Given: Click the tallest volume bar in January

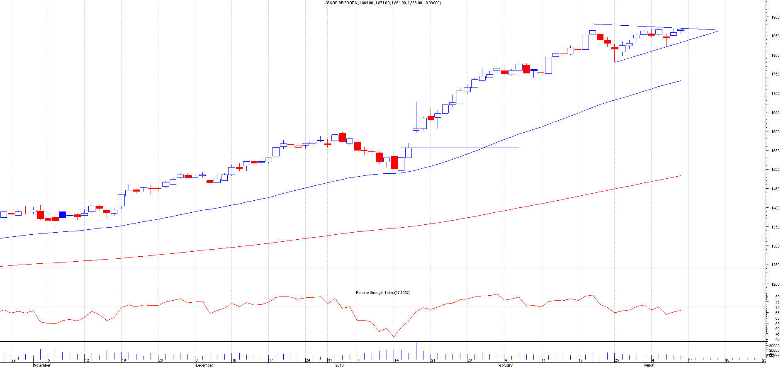Looking at the screenshot, I should tap(416, 350).
